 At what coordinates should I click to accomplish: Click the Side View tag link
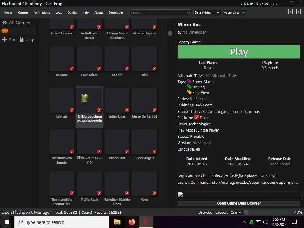tap(201, 92)
